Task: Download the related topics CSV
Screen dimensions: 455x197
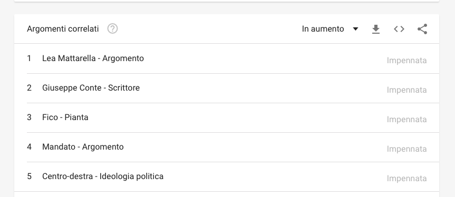Action: coord(376,29)
